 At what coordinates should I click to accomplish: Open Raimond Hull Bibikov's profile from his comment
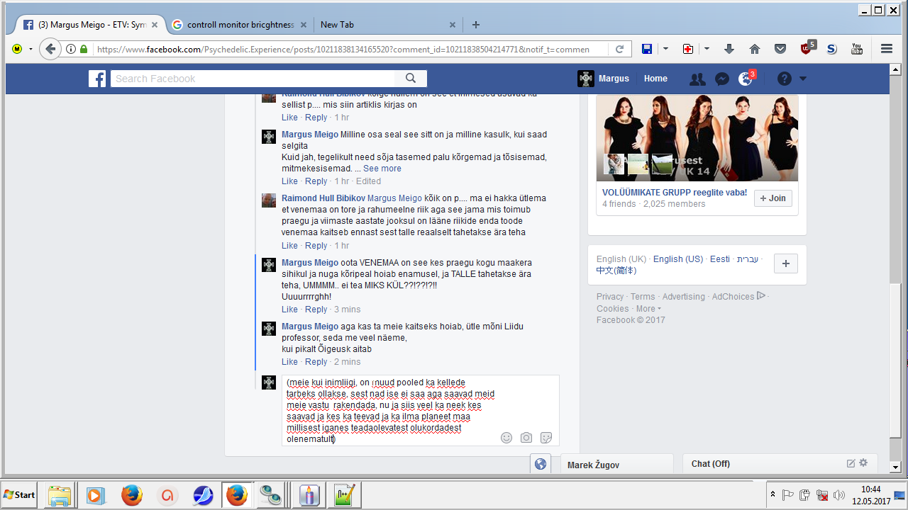[323, 198]
